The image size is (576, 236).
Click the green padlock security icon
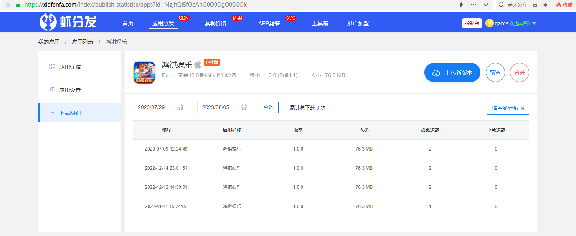click(18, 5)
